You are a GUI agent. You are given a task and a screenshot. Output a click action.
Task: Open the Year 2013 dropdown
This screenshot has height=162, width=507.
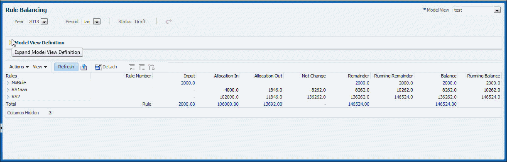(x=44, y=22)
